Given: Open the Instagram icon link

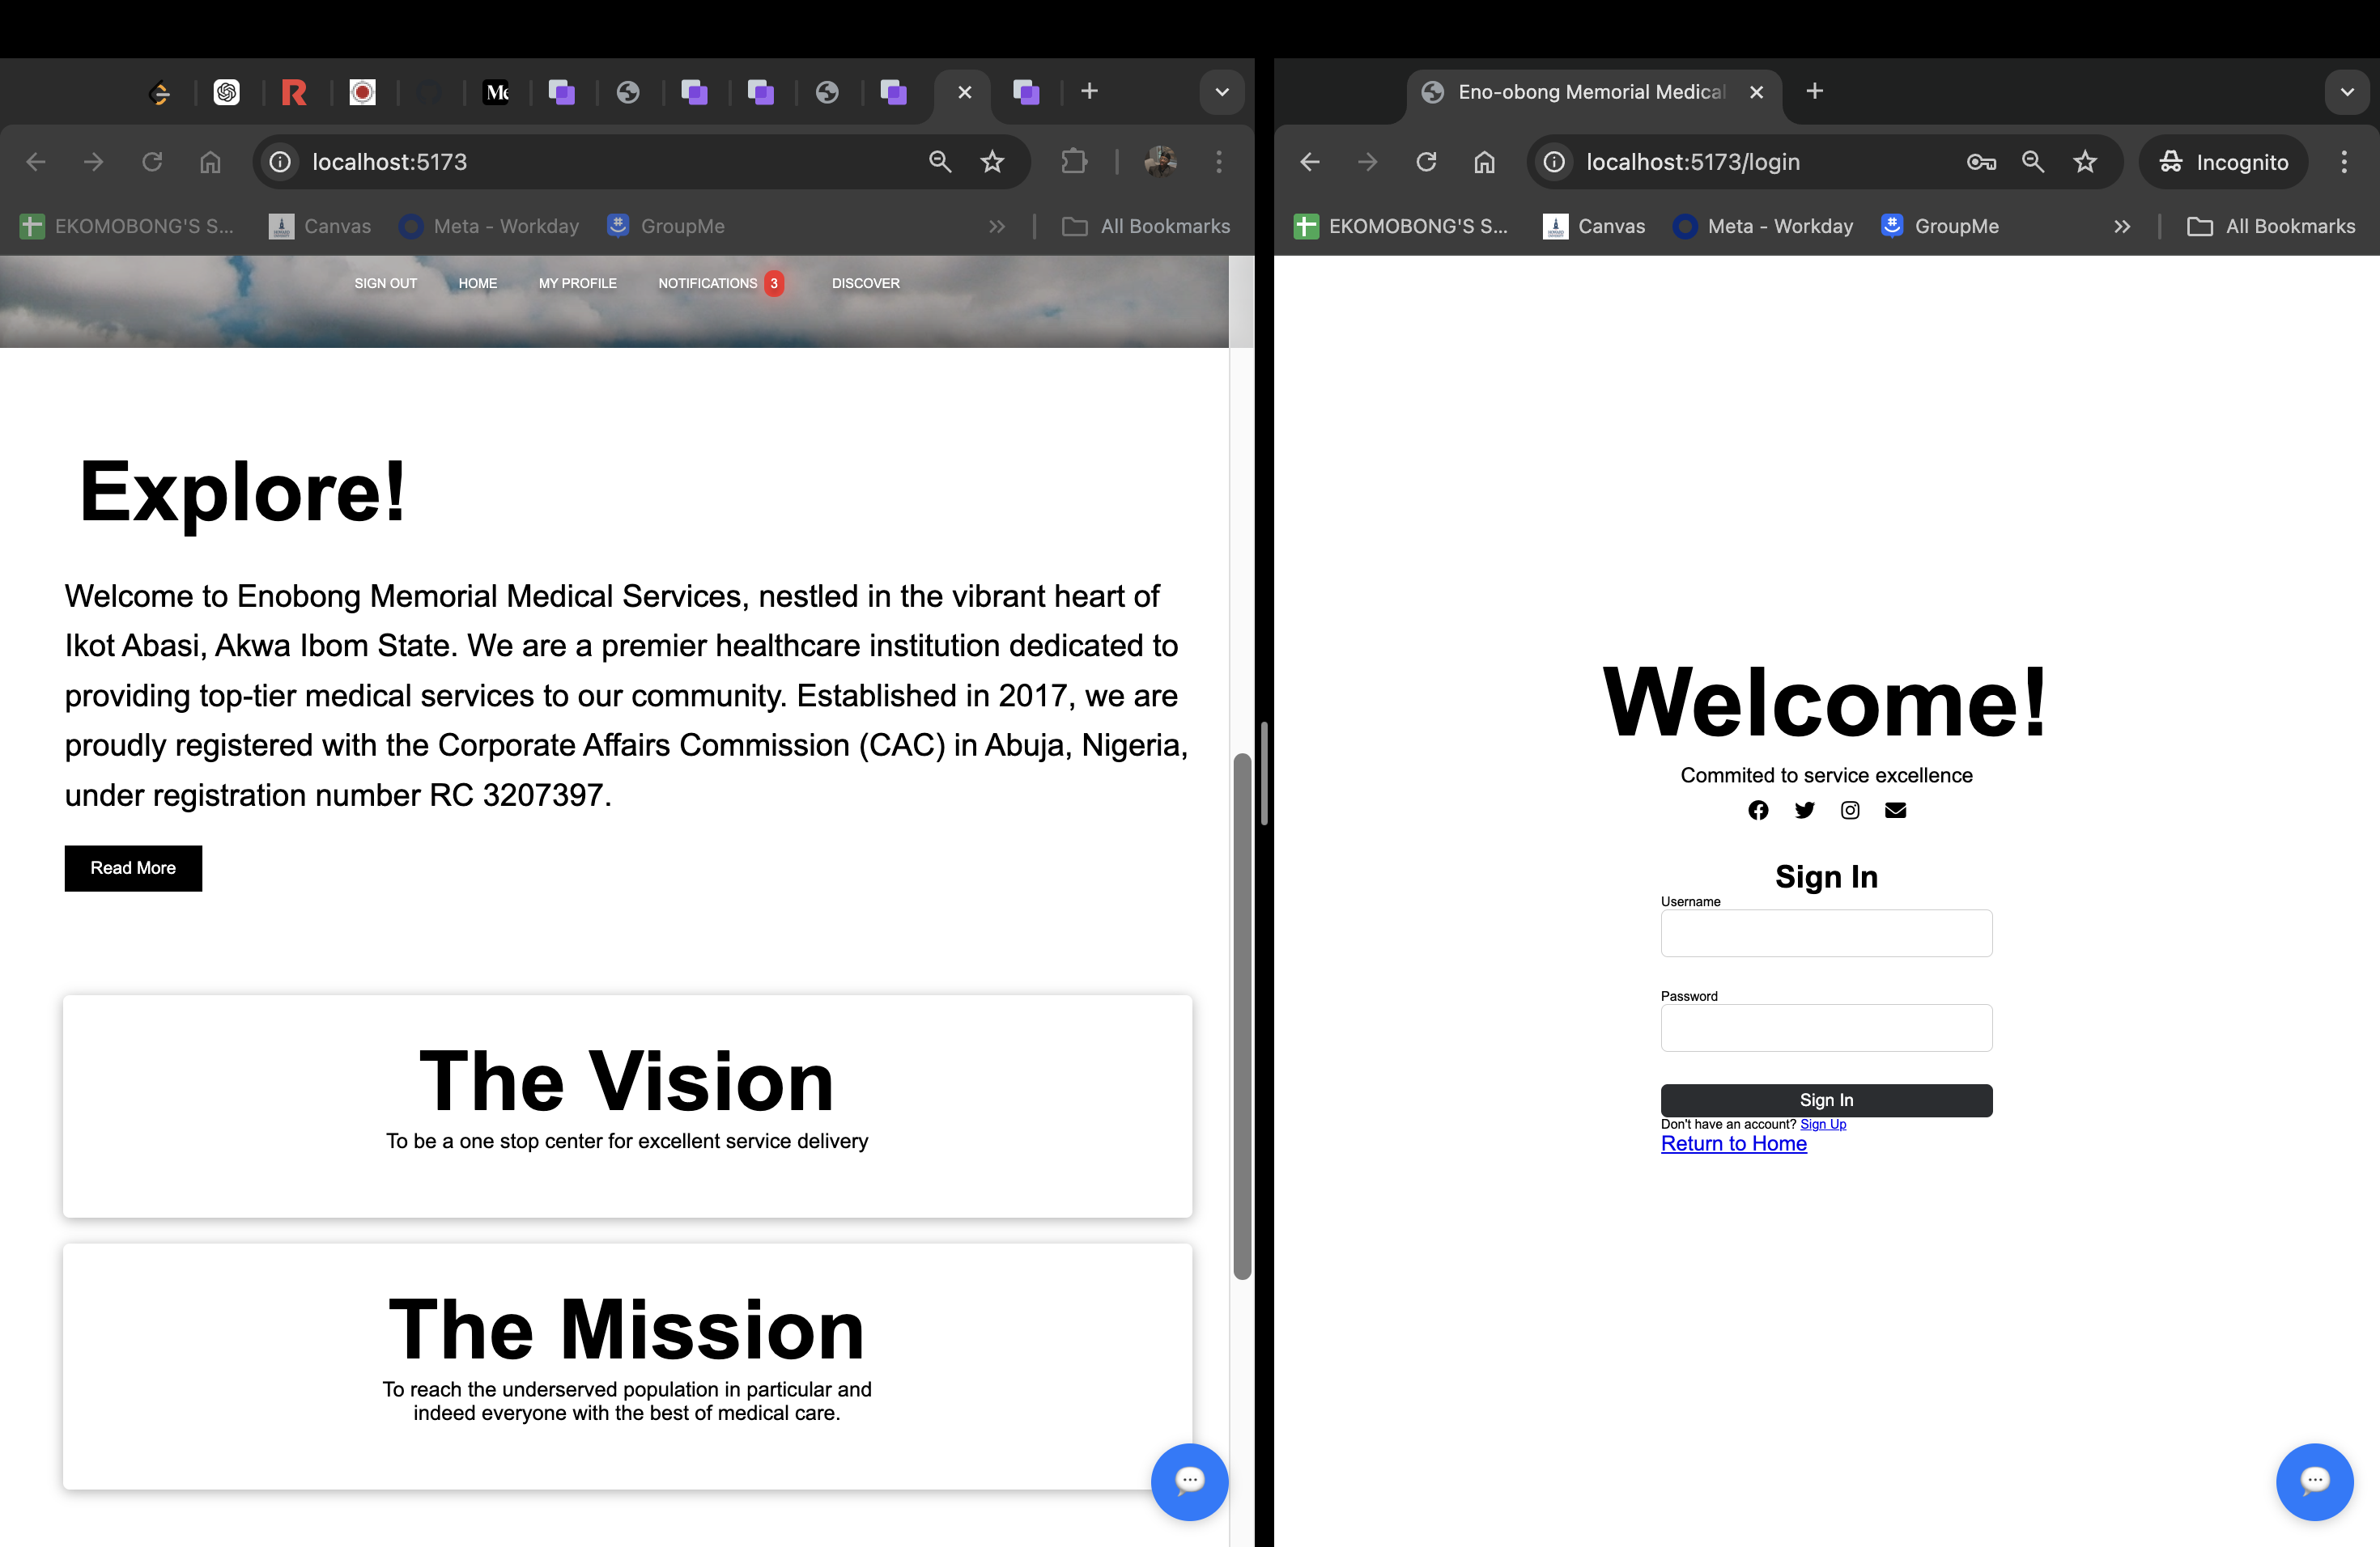Looking at the screenshot, I should pos(1850,809).
